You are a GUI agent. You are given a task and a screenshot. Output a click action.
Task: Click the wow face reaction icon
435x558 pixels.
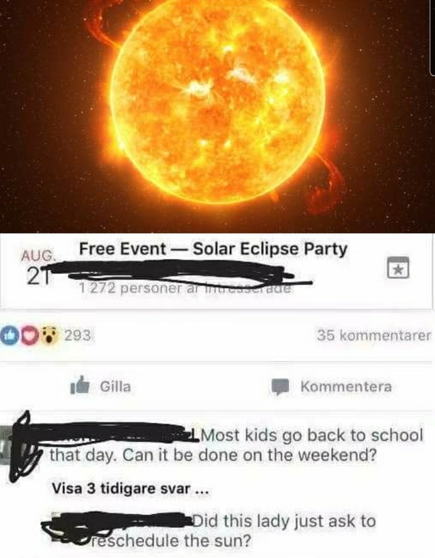click(50, 335)
